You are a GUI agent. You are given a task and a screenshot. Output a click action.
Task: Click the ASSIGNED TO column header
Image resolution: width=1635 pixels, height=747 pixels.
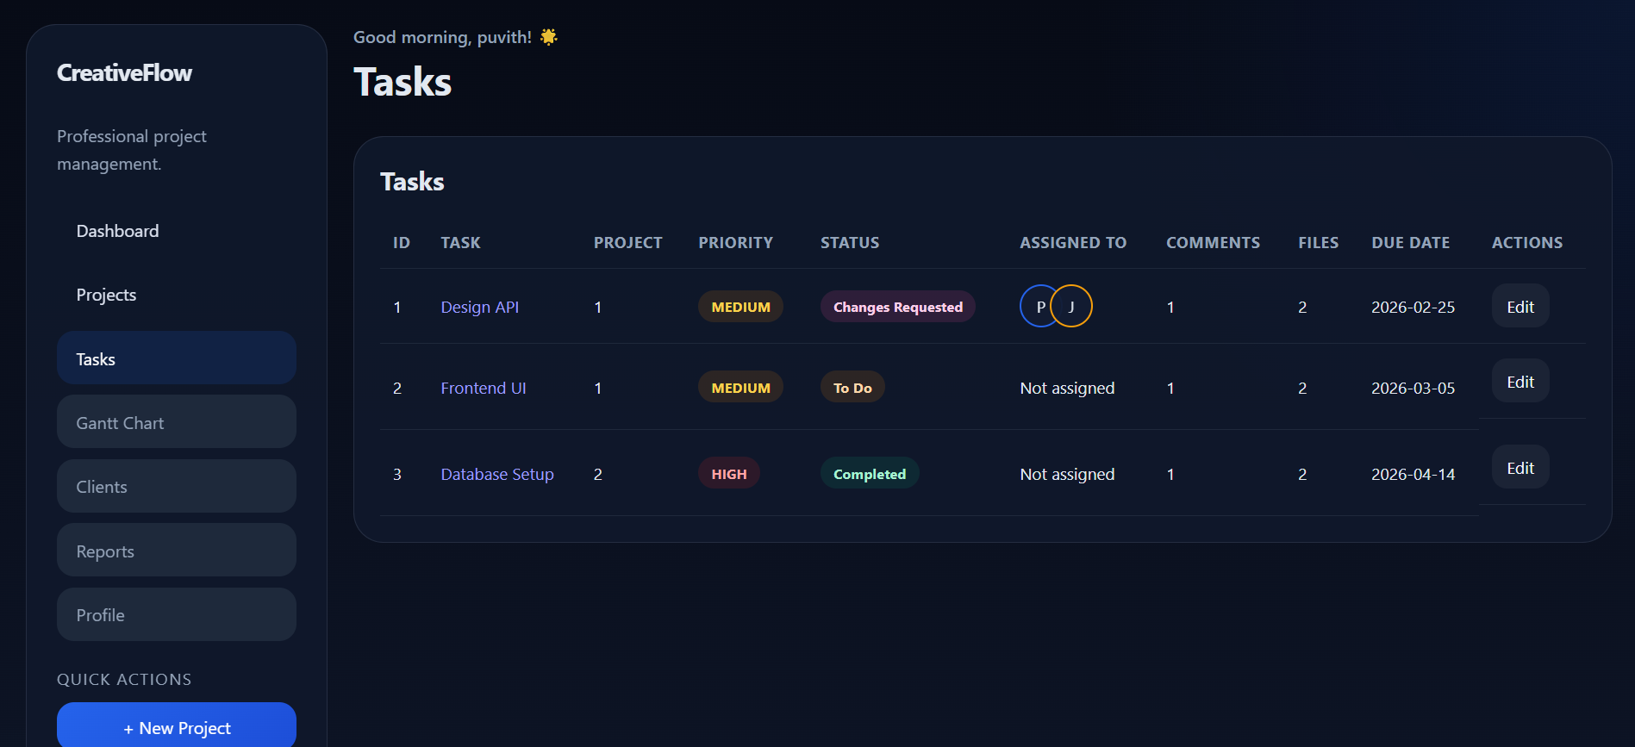(x=1073, y=243)
